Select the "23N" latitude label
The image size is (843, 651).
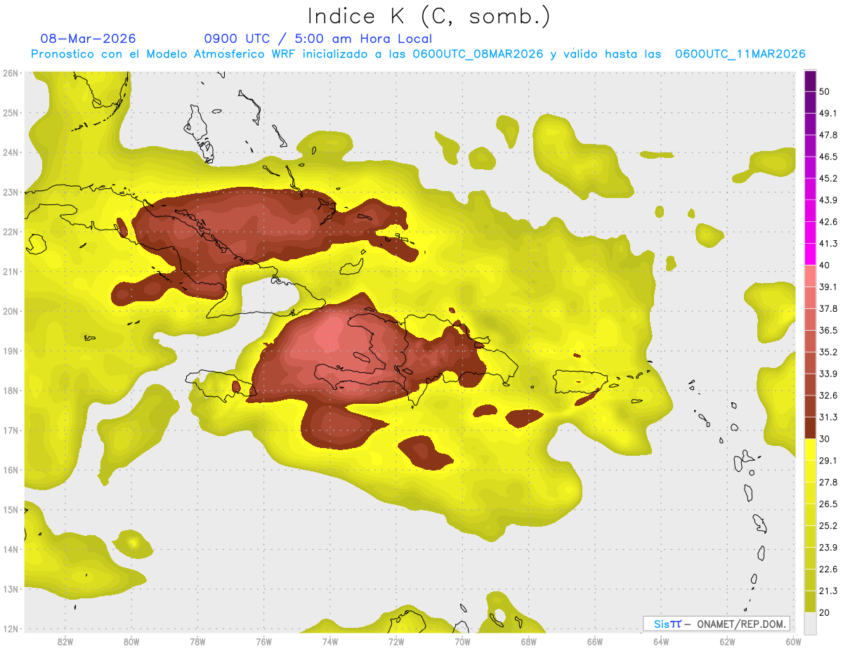11,192
